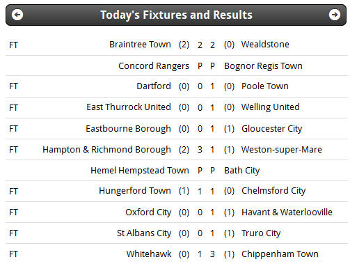The height and width of the screenshot is (271, 350).
Task: Go to previous day with left arrow
Action: pos(17,15)
